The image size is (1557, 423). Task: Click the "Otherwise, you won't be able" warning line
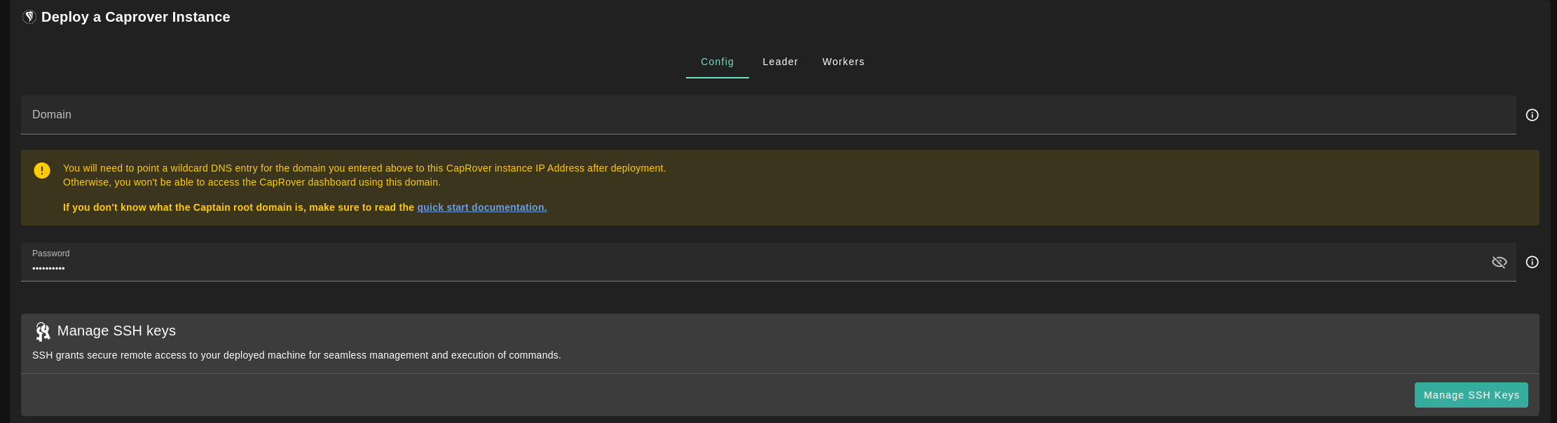coord(252,182)
